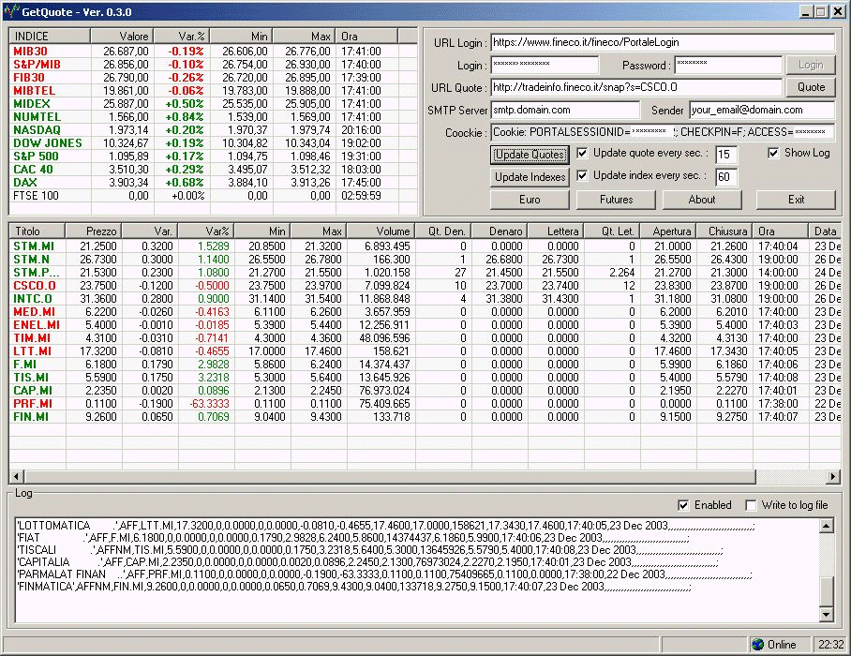The height and width of the screenshot is (656, 851).
Task: Select the CSCO.O row in quotes table
Action: 36,285
